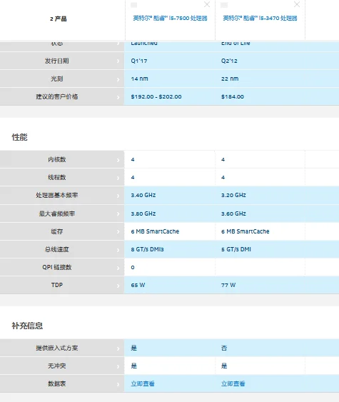Click the 光刻 row label

pos(56,79)
